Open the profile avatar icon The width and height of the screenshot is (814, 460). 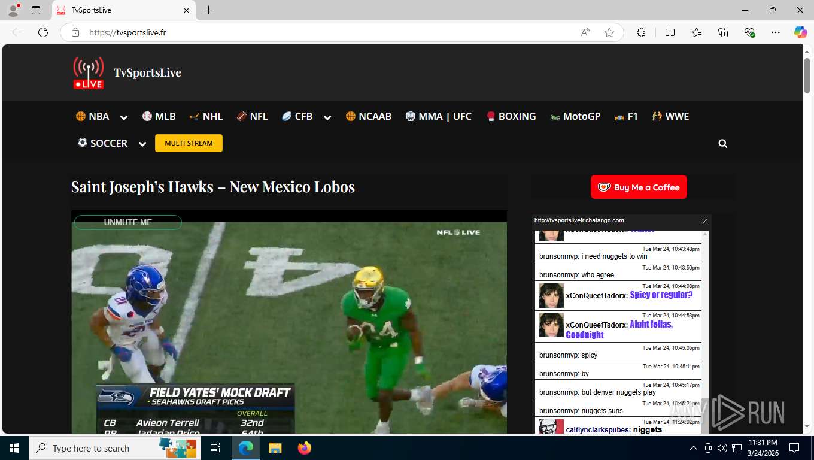tap(13, 10)
